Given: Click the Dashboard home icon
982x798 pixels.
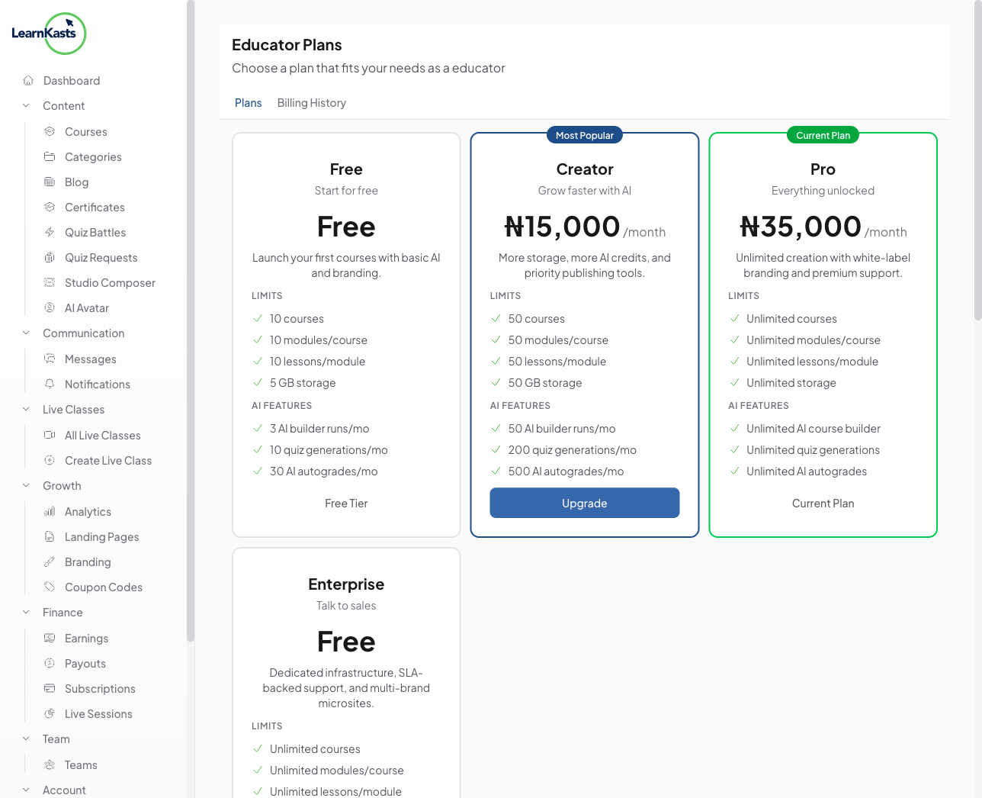Looking at the screenshot, I should tap(28, 80).
